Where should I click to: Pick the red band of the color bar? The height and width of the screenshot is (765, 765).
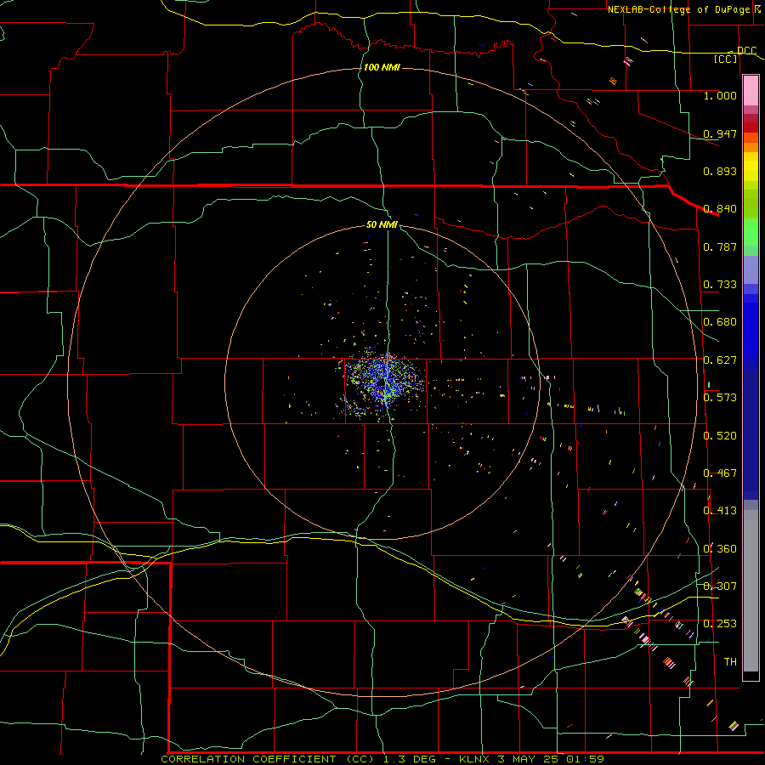pyautogui.click(x=751, y=127)
